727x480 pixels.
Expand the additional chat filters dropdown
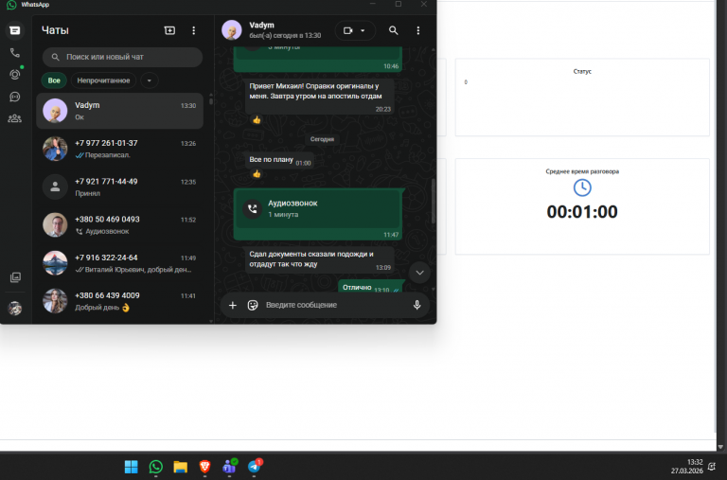(x=150, y=80)
